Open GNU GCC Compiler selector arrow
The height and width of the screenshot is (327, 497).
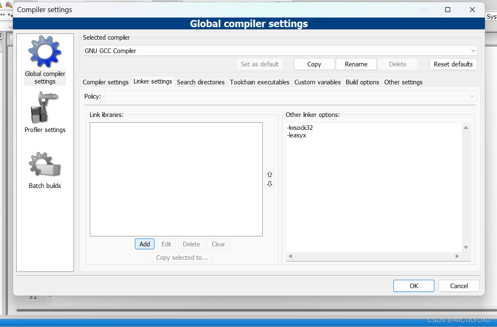(472, 50)
